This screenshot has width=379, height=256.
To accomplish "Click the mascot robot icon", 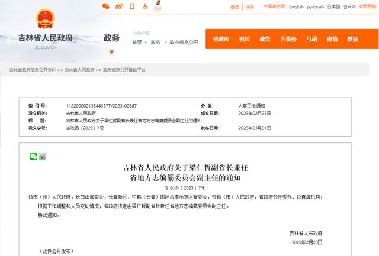I will 158,7.
